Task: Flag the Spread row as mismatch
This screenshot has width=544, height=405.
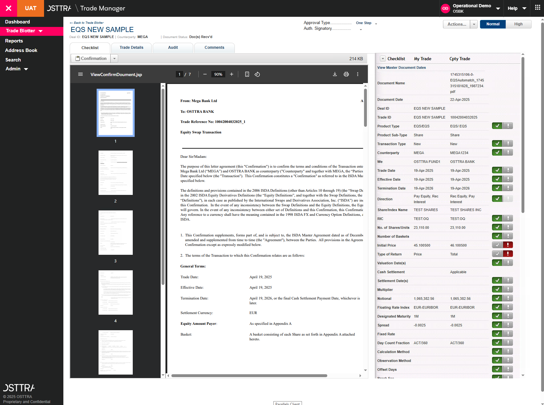Action: pos(508,325)
